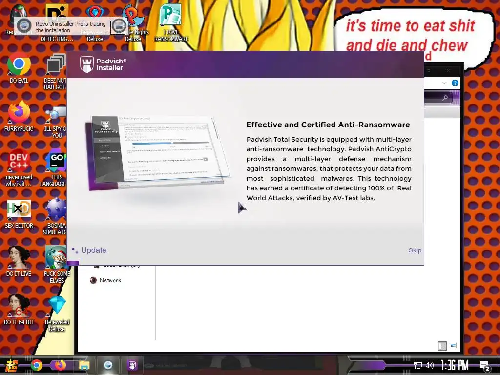
Task: Switch to Padvish installer taskbar button
Action: click(132, 365)
